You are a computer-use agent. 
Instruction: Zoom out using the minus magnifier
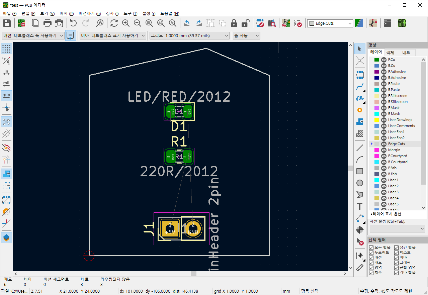(138, 23)
